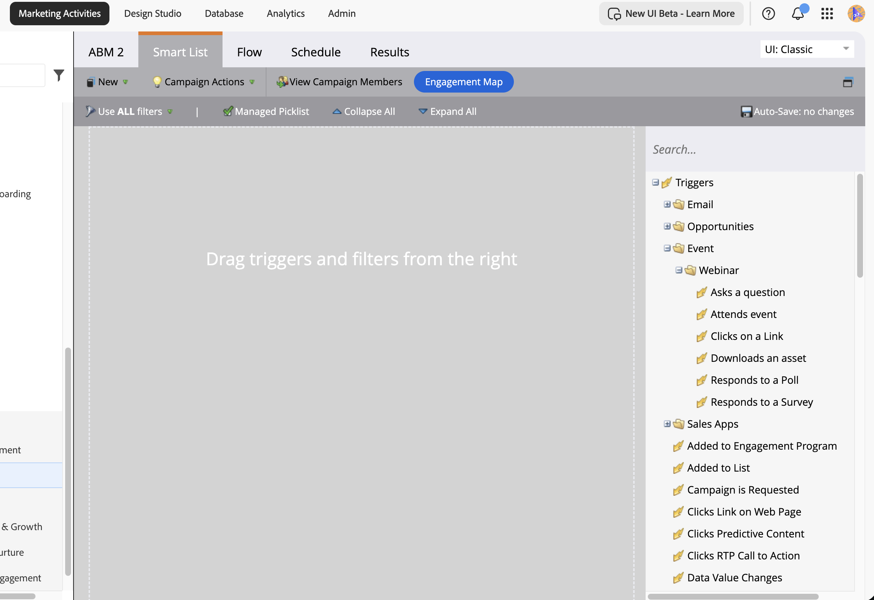Click the Responds to a Survey trigger icon
874x600 pixels.
pyautogui.click(x=702, y=402)
